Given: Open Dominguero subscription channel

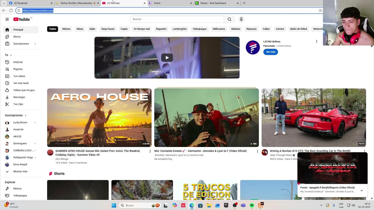Looking at the screenshot, I should [x=20, y=143].
